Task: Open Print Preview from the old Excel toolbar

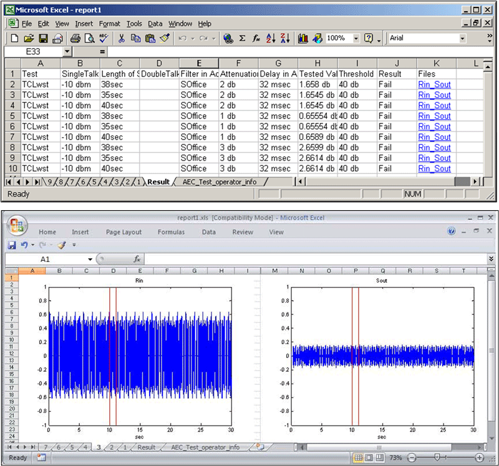Action: point(90,39)
